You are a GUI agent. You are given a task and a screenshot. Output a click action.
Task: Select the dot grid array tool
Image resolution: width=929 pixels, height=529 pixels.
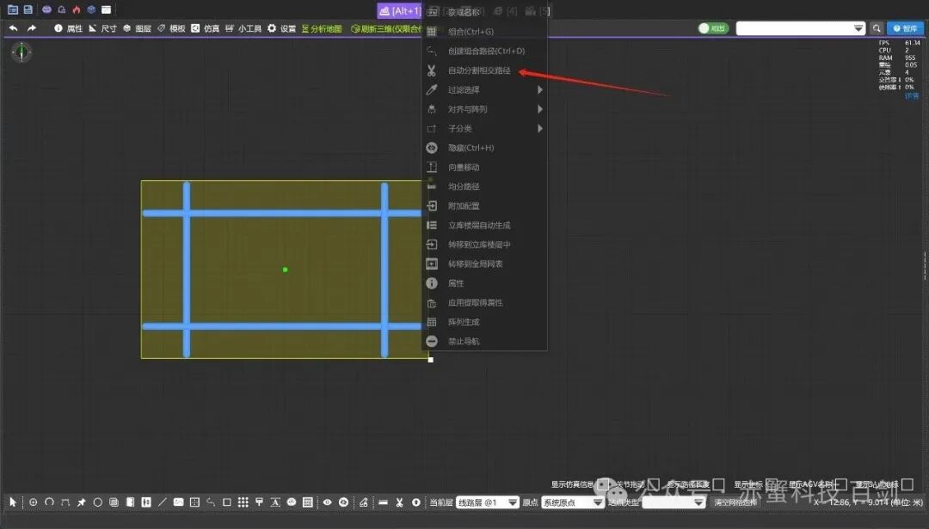(243, 502)
